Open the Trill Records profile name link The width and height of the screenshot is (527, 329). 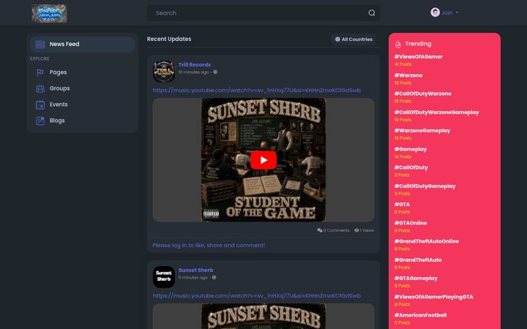coord(195,65)
